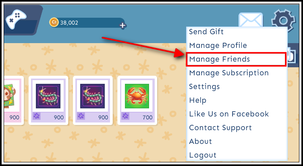The width and height of the screenshot is (303, 166).
Task: Open Manage Subscription option
Action: click(x=229, y=73)
